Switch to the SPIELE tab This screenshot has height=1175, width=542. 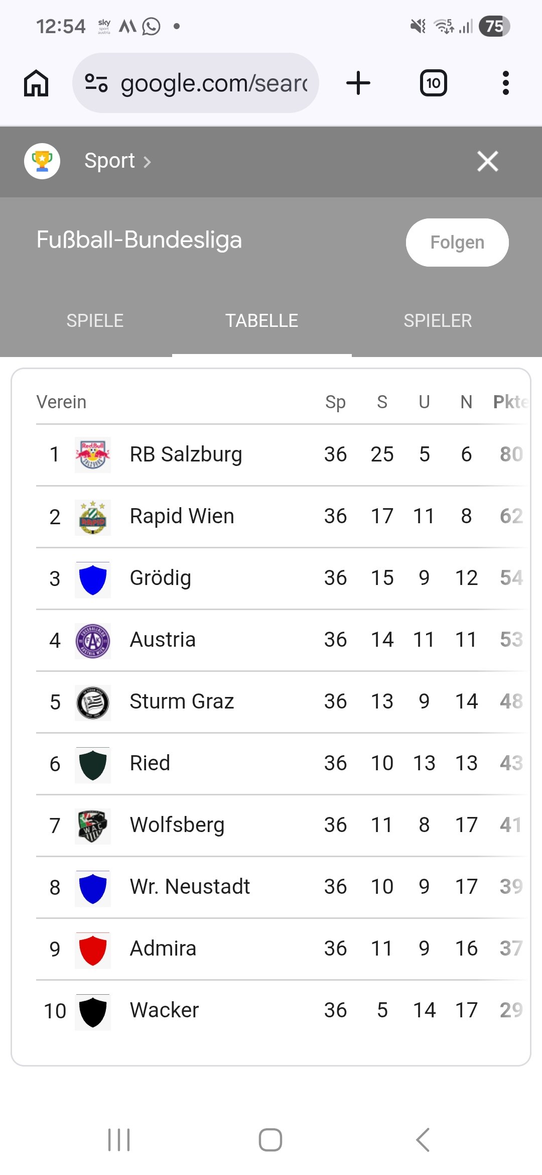coord(95,321)
